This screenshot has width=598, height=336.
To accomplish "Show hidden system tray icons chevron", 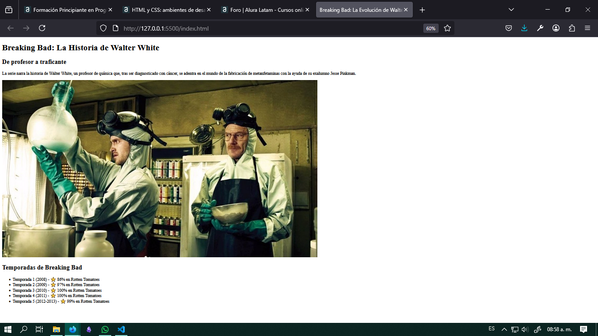I will [x=504, y=329].
